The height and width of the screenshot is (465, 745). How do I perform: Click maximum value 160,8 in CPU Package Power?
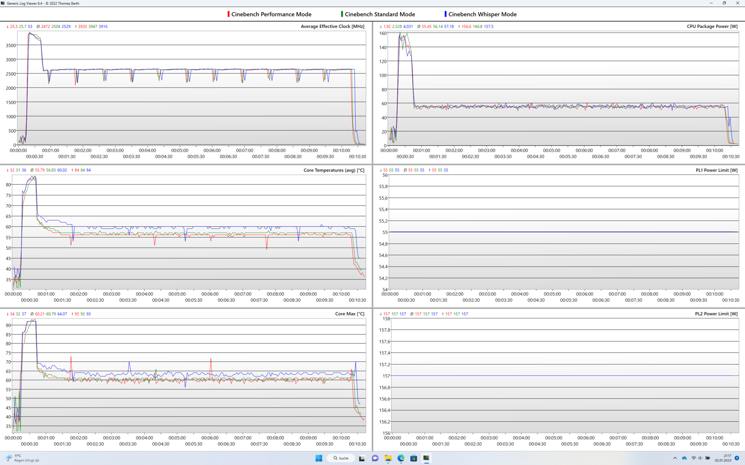[x=477, y=26]
